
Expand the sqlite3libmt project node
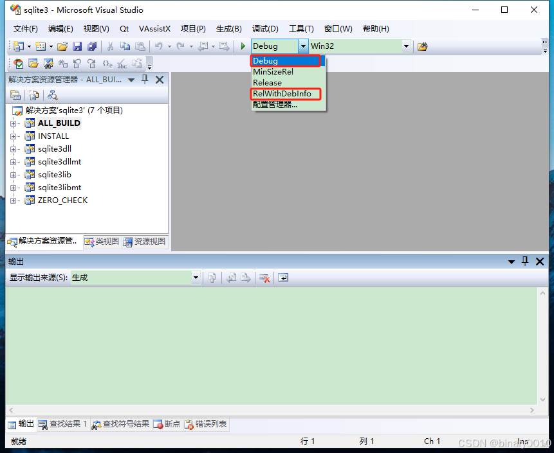13,188
